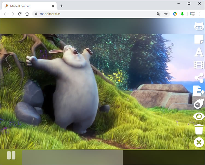Click the sticky note icon

click(199, 39)
